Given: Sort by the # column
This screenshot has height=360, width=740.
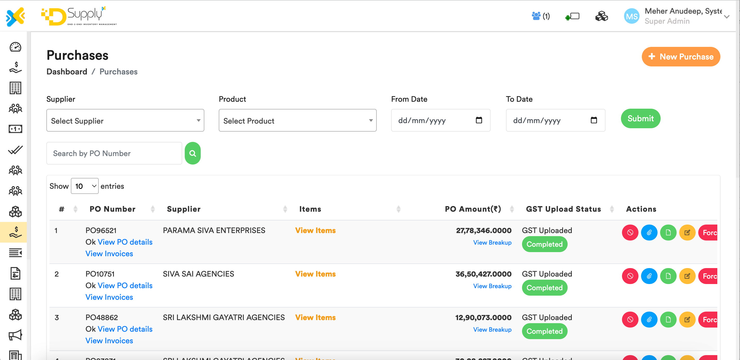Looking at the screenshot, I should coord(75,209).
